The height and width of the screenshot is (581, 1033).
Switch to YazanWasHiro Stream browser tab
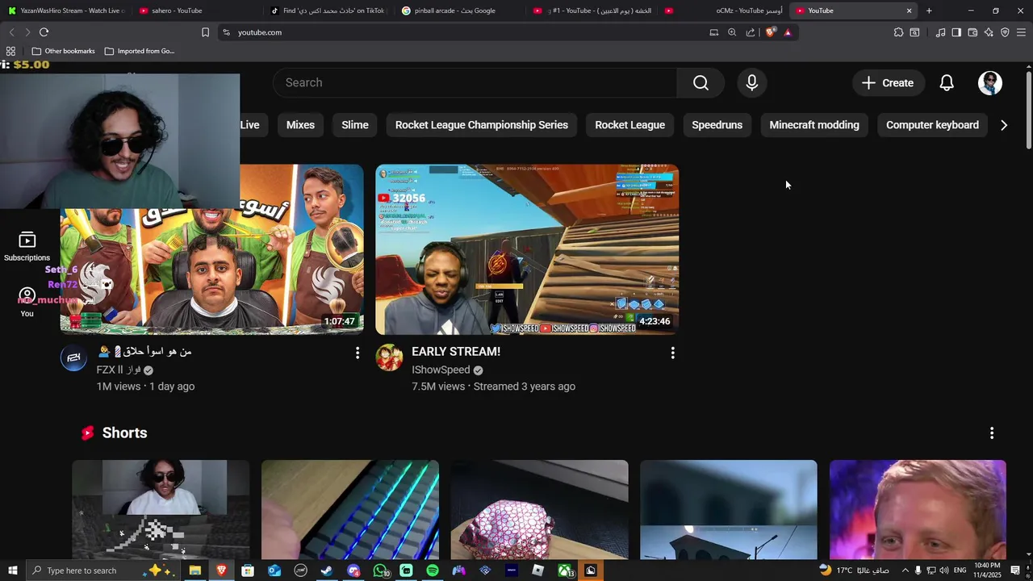66,10
